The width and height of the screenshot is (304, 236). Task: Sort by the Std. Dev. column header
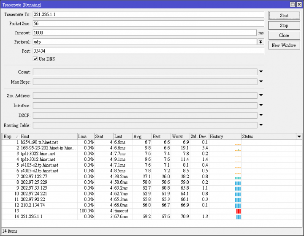pos(199,136)
